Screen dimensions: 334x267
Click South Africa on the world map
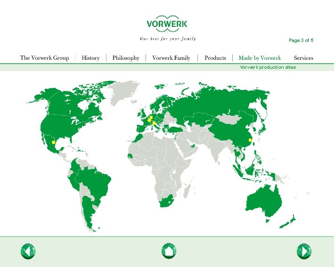click(167, 201)
